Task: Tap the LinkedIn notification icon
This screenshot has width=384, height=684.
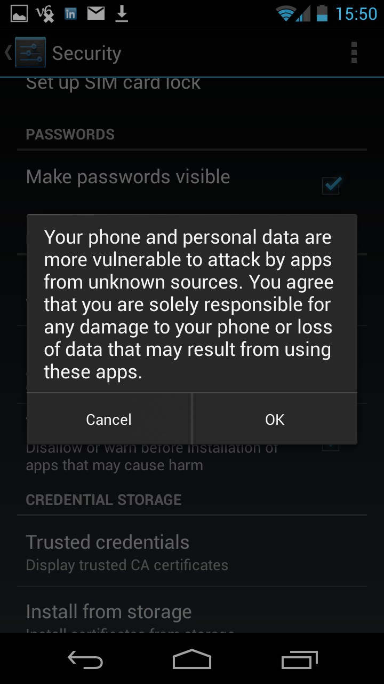Action: 70,14
